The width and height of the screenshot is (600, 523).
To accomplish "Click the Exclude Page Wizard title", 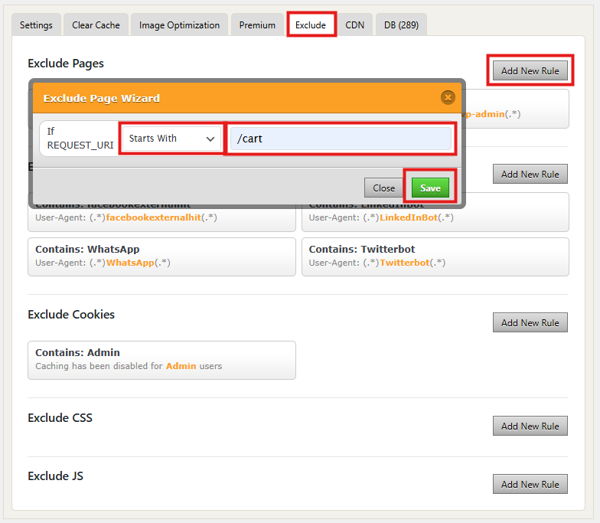I will [101, 98].
